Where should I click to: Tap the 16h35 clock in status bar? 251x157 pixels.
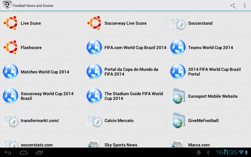(226, 152)
